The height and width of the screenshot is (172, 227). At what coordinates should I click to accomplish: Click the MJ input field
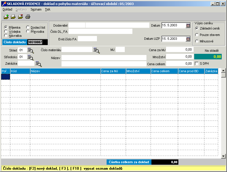click(120, 49)
